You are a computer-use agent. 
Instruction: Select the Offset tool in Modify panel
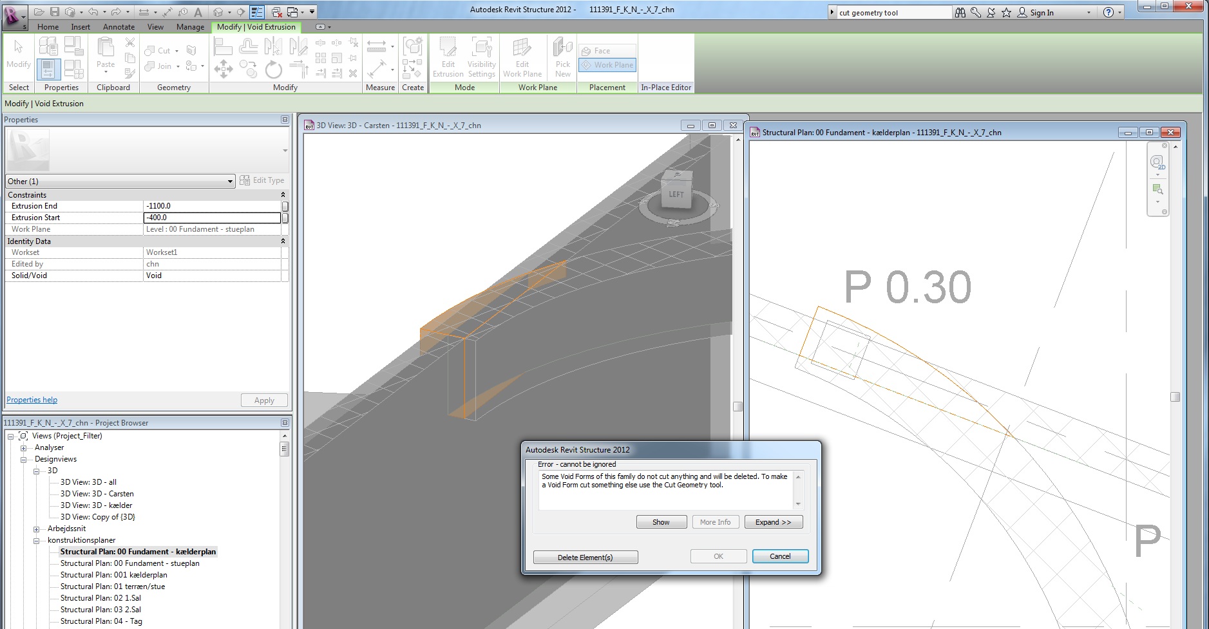[248, 46]
